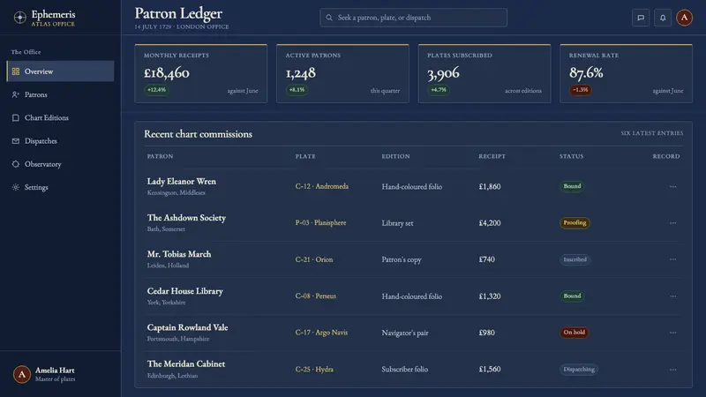The image size is (706, 397).
Task: Click the Navigator's pair edition cell
Action: coord(405,333)
